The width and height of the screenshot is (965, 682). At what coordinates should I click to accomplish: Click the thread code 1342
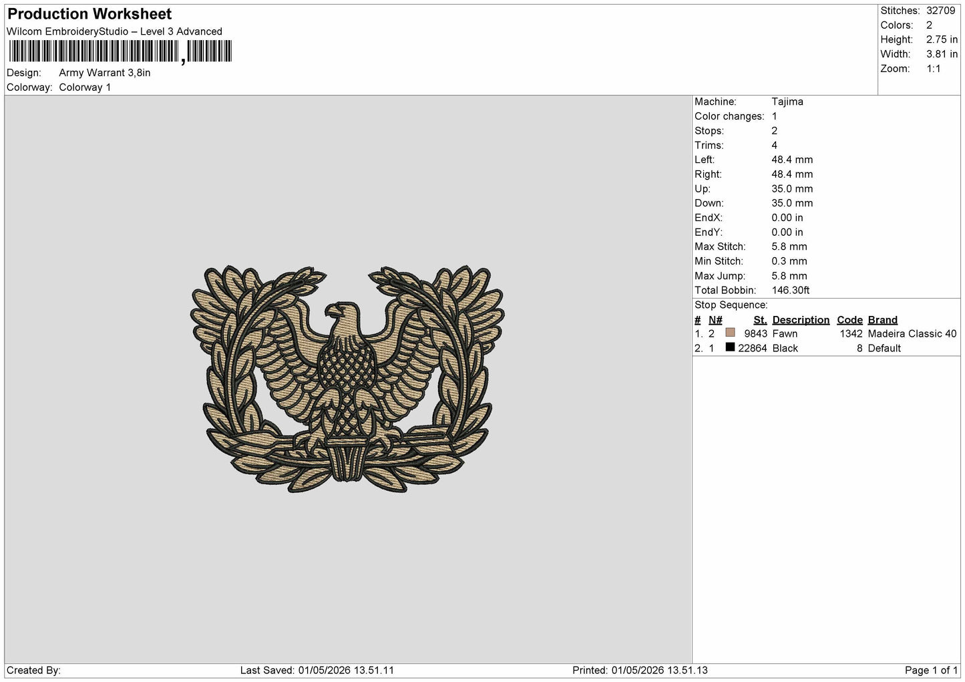pos(851,334)
